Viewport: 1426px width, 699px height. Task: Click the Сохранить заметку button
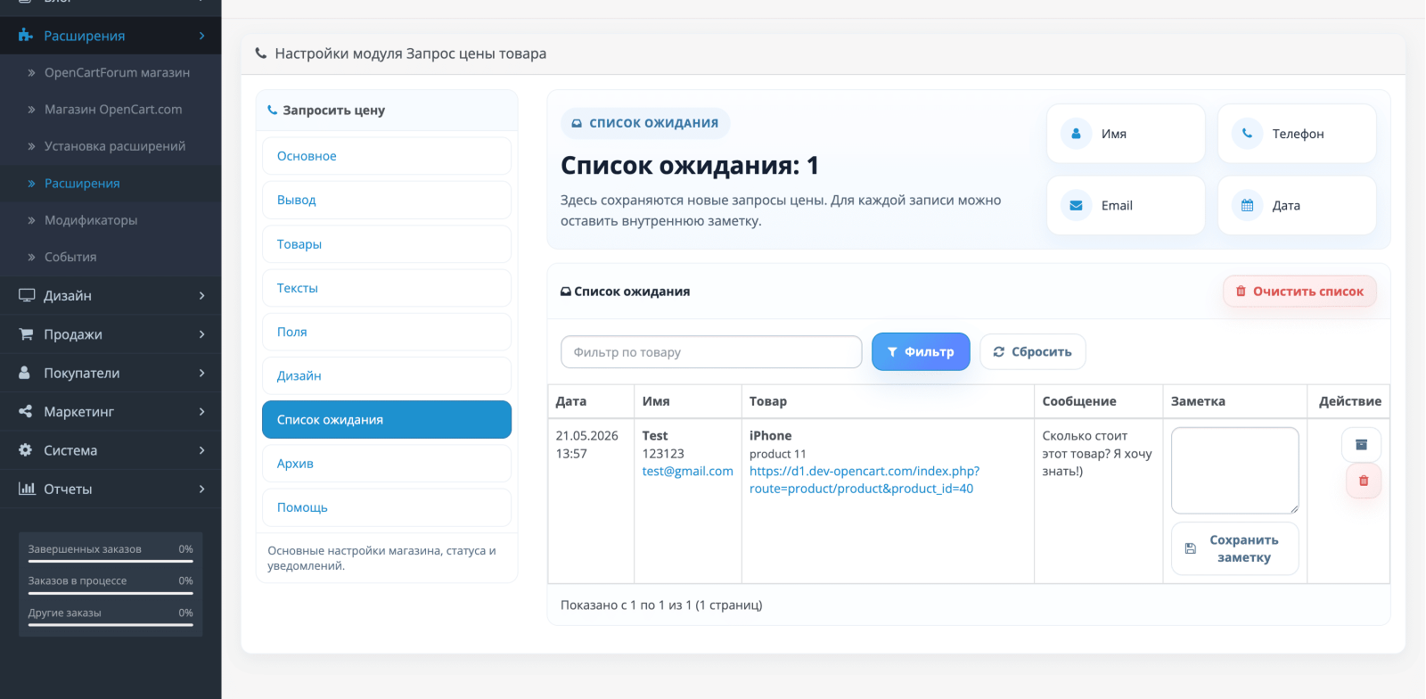coord(1234,549)
